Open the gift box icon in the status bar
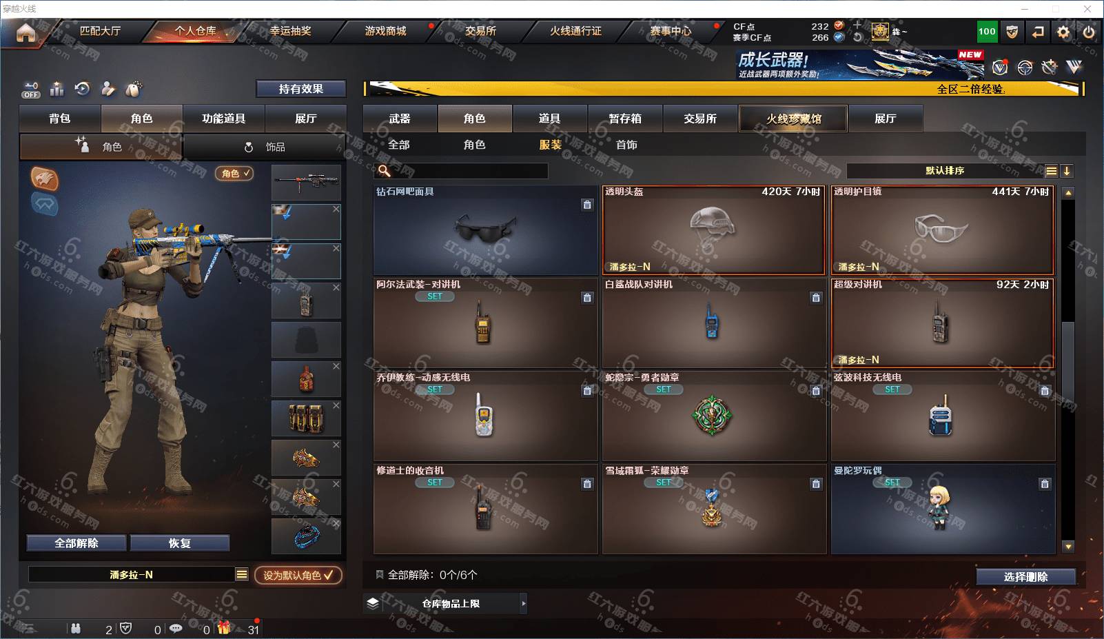The width and height of the screenshot is (1104, 639). point(224,628)
